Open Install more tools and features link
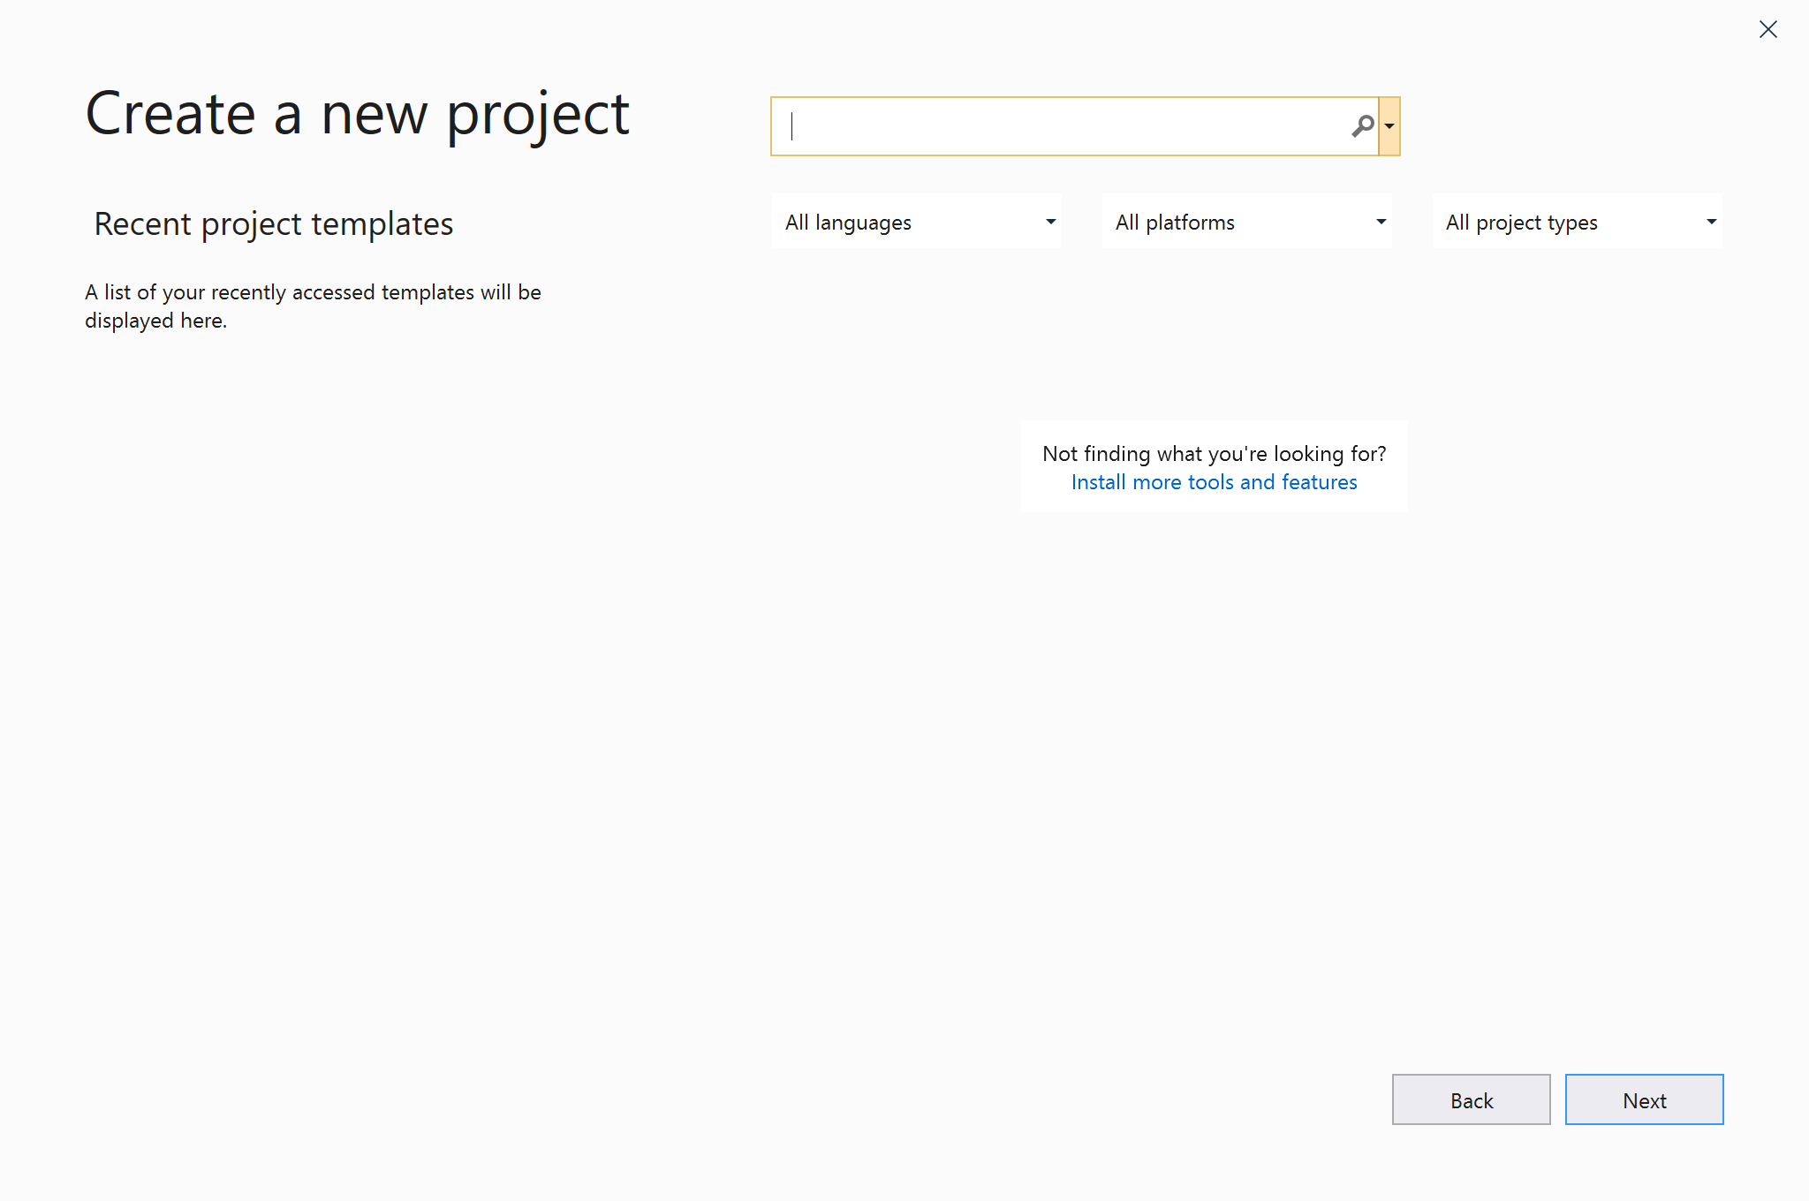The image size is (1809, 1201). pos(1214,482)
